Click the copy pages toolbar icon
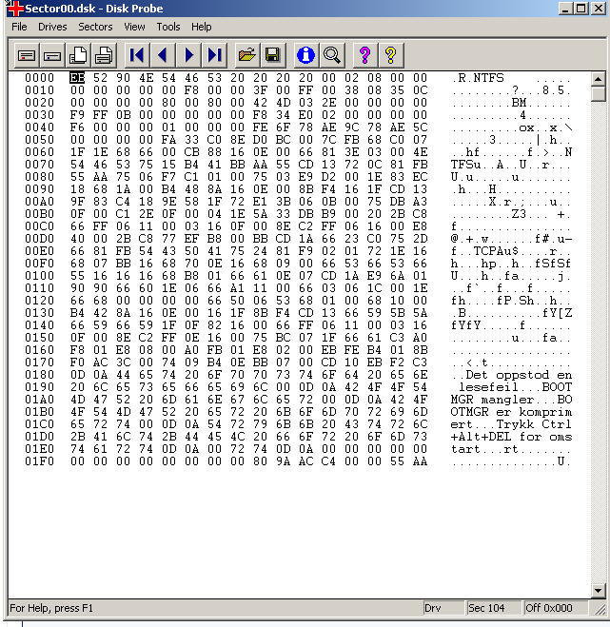The height and width of the screenshot is (627, 610). pos(78,55)
